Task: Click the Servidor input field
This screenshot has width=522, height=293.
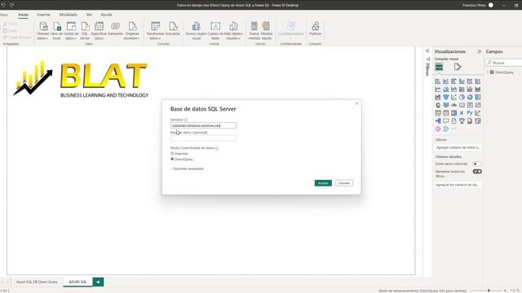Action: tap(203, 125)
